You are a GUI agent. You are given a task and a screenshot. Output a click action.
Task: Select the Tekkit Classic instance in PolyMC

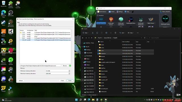pos(151,20)
